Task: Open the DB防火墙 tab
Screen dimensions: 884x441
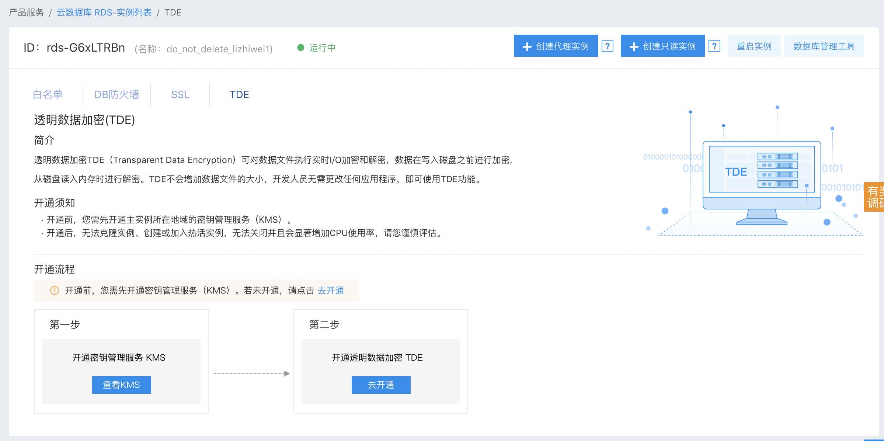Action: 117,95
